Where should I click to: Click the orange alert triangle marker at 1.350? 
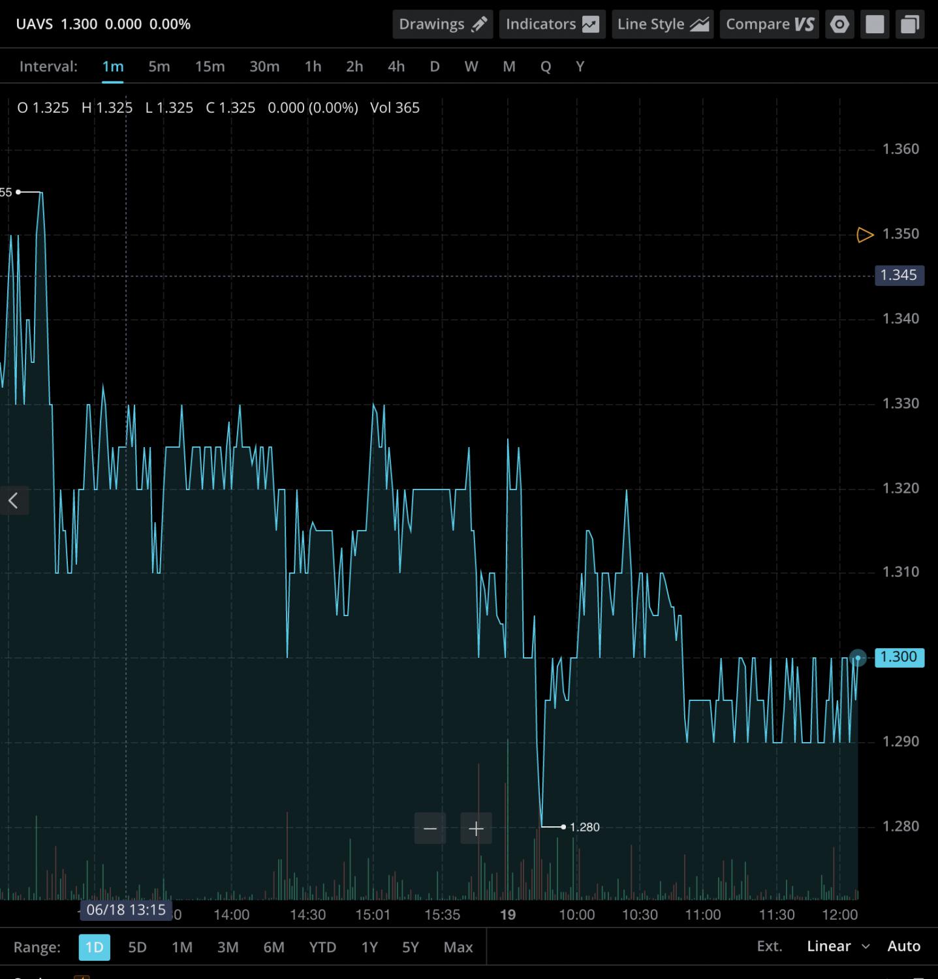coord(865,234)
